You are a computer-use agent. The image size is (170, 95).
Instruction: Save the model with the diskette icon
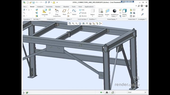[33, 2]
